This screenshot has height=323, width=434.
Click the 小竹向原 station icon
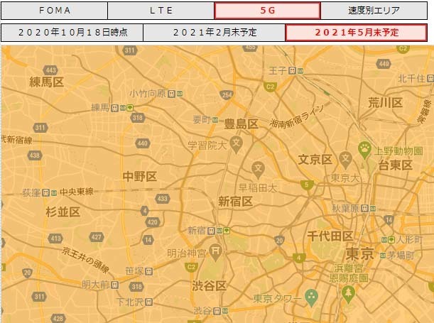[x=172, y=94]
